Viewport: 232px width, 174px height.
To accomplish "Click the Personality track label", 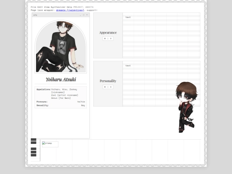I will (108, 81).
